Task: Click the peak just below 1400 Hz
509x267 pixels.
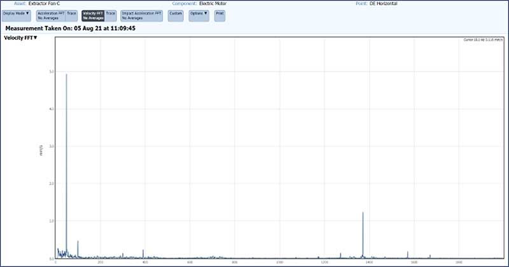Action: point(363,213)
